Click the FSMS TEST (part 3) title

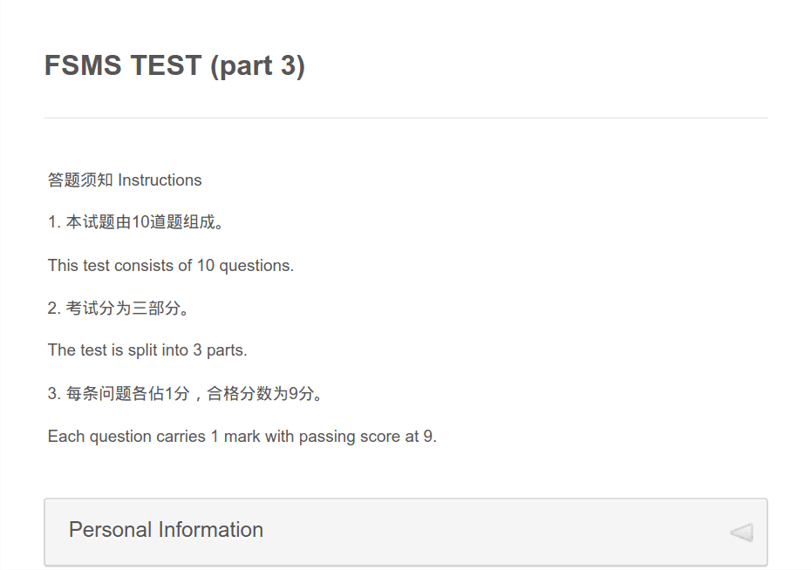(x=174, y=65)
